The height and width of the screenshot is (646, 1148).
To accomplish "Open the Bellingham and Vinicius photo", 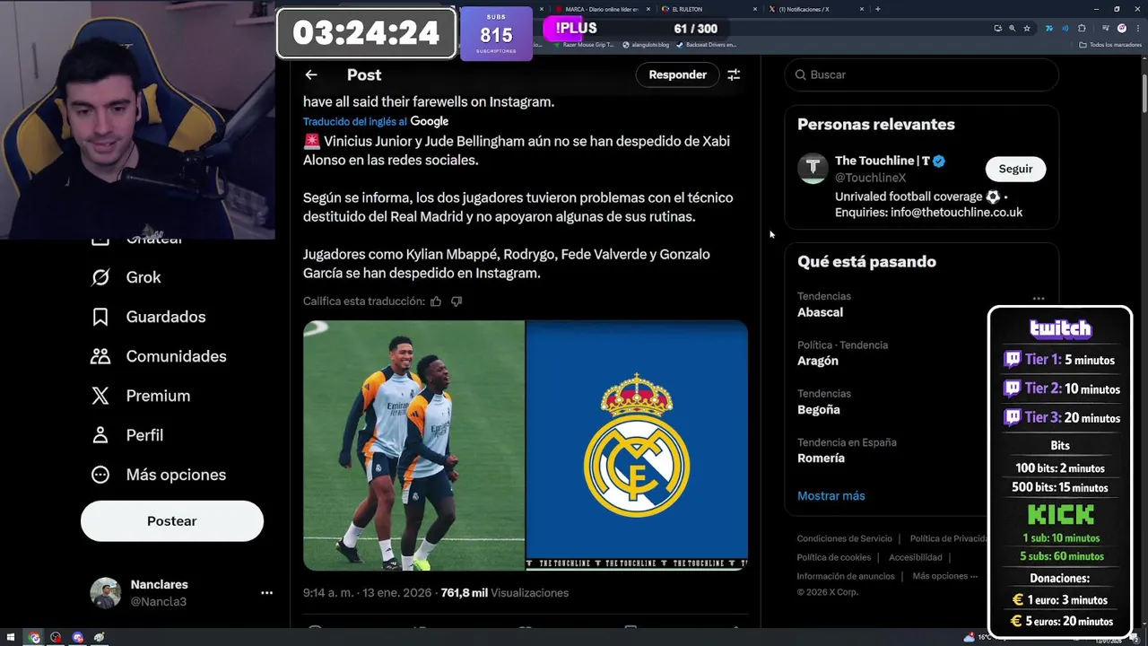I will click(x=413, y=445).
